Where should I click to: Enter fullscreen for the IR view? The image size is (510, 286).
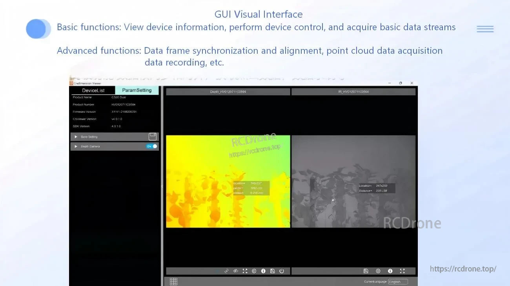pyautogui.click(x=402, y=271)
